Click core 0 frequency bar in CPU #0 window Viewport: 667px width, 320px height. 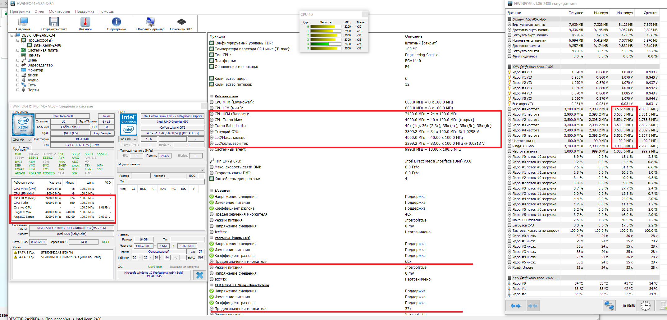(325, 27)
